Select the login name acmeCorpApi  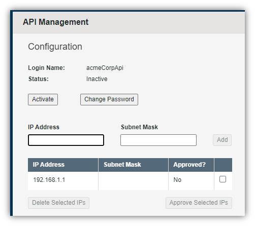[105, 68]
